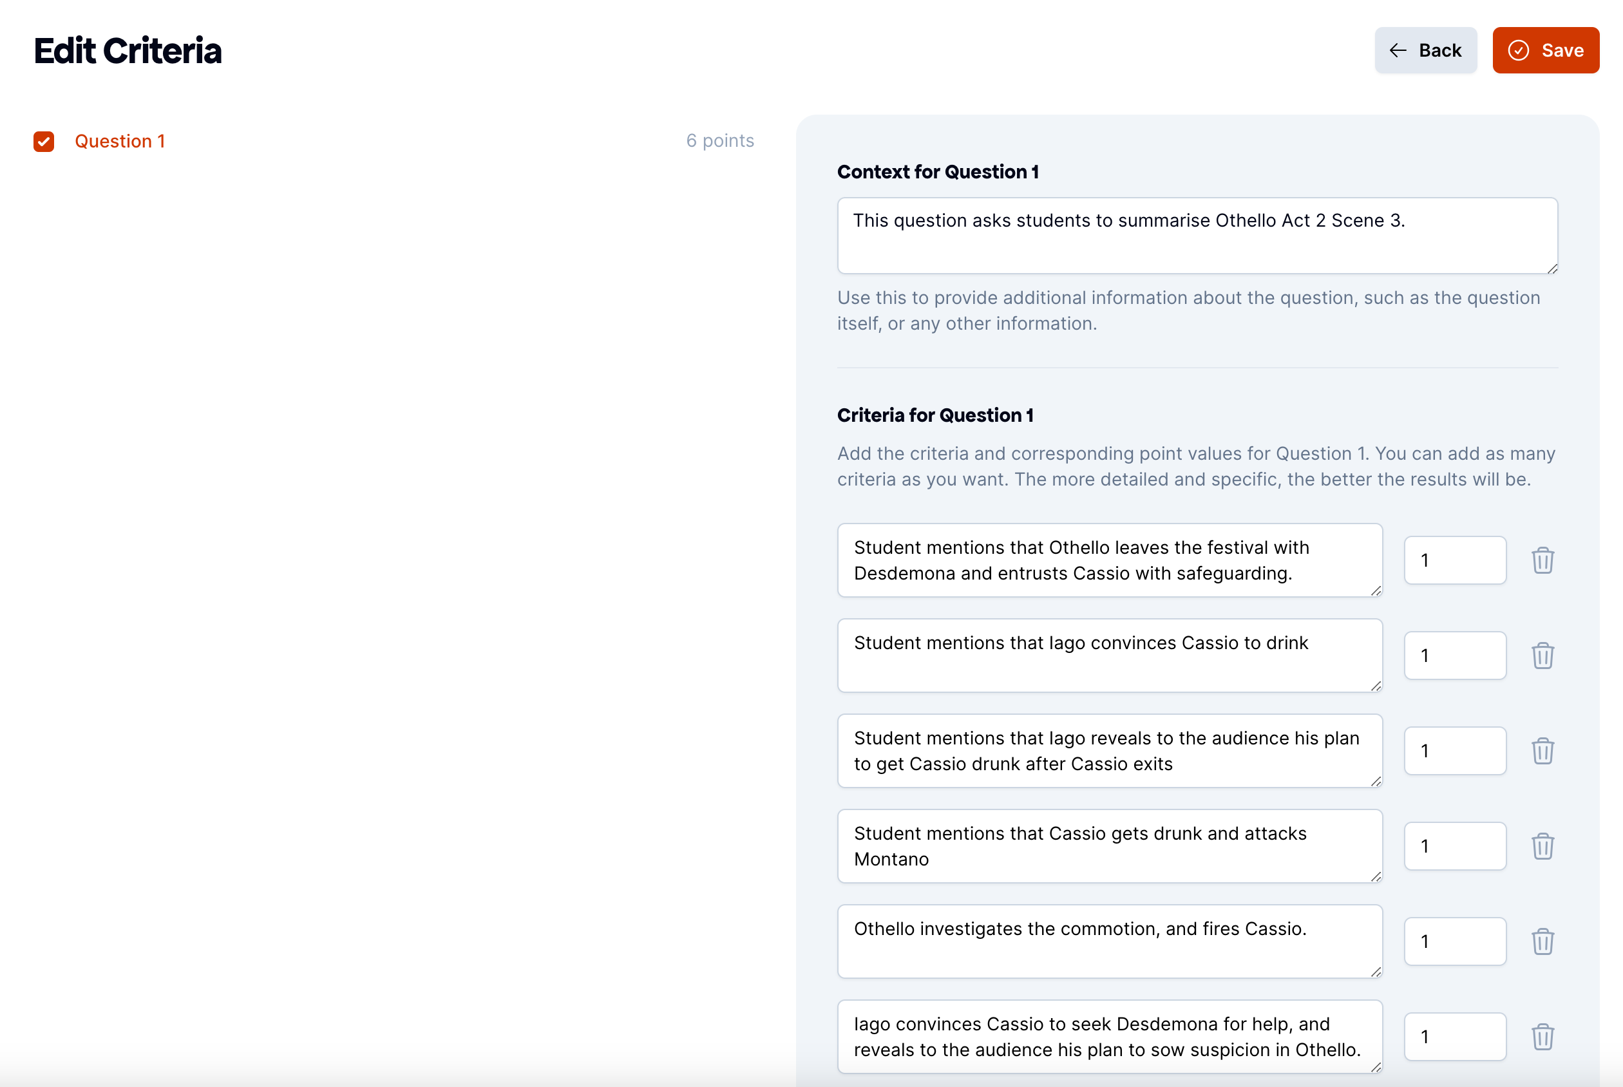Click the Edit Criteria heading
1623x1087 pixels.
coord(128,51)
